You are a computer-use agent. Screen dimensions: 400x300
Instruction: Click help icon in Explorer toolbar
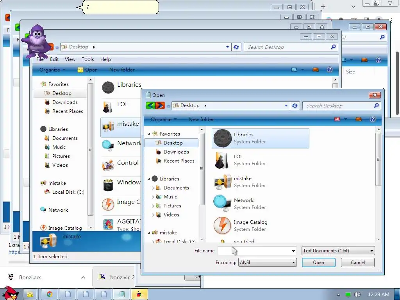coord(329,70)
